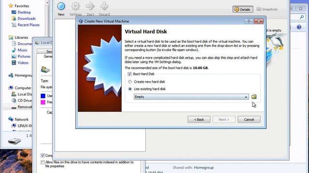309x173 pixels.
Task: Click the help question mark on the wizard title bar
Action: tap(249, 21)
